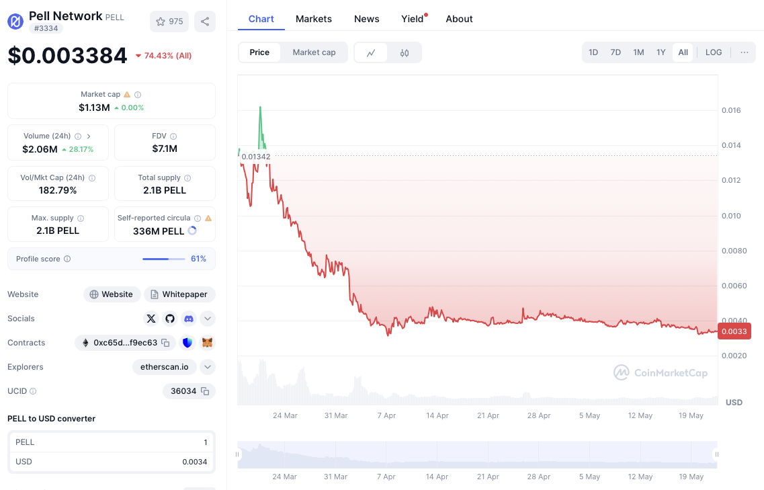
Task: Set chart range to 1M
Action: 638,52
